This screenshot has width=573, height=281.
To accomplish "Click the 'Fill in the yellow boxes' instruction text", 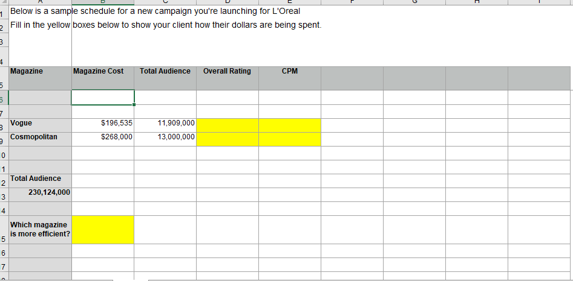I will coord(166,25).
